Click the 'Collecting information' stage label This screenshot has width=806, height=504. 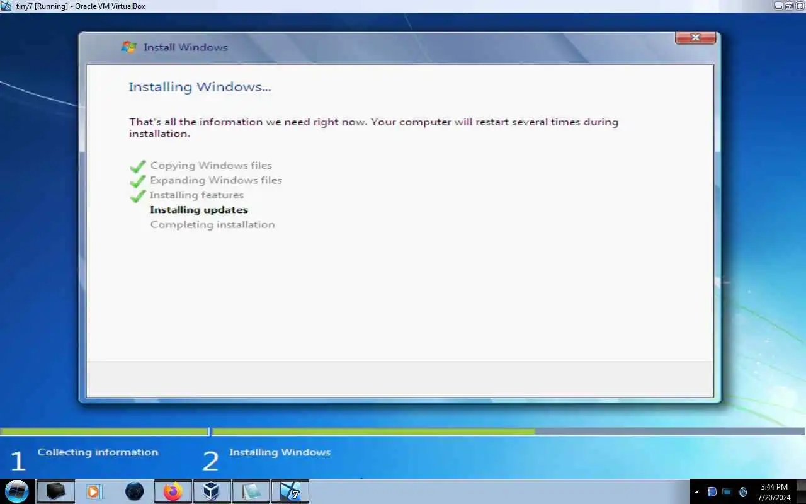point(98,452)
